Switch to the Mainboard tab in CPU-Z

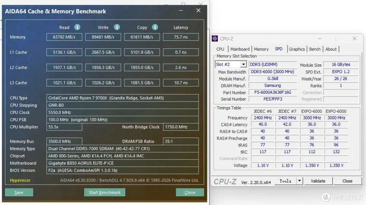click(240, 49)
